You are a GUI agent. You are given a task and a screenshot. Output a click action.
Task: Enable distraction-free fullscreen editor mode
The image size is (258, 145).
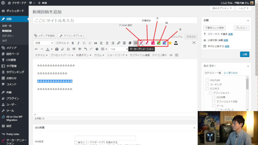194,43
